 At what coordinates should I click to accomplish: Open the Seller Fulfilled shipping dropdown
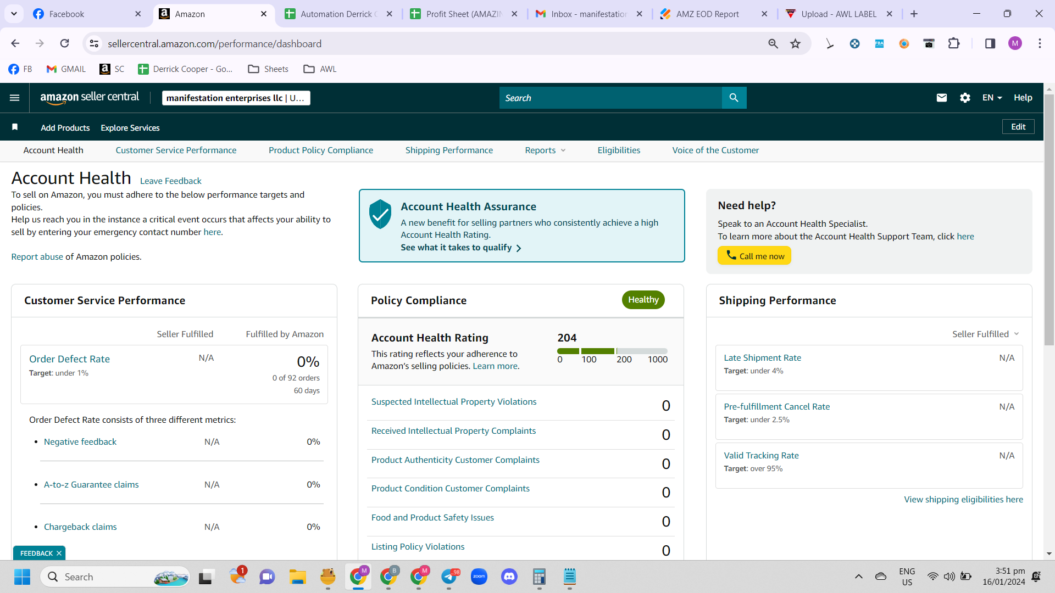coord(986,334)
